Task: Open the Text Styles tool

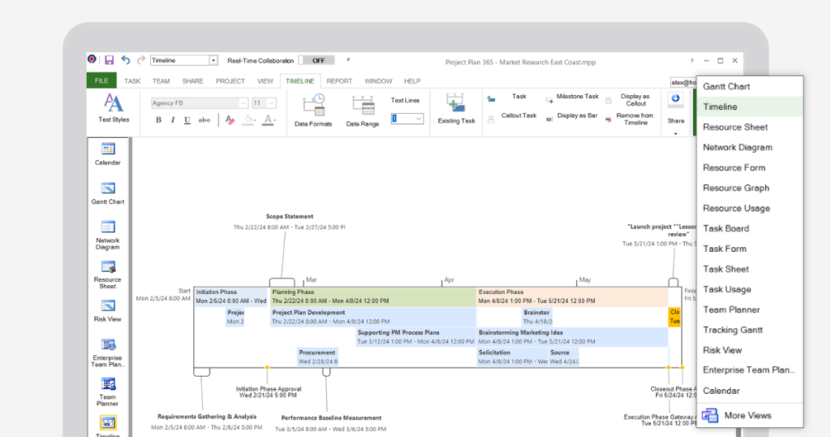Action: pyautogui.click(x=114, y=108)
